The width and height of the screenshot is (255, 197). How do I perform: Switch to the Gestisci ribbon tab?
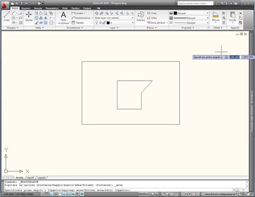pos(75,8)
